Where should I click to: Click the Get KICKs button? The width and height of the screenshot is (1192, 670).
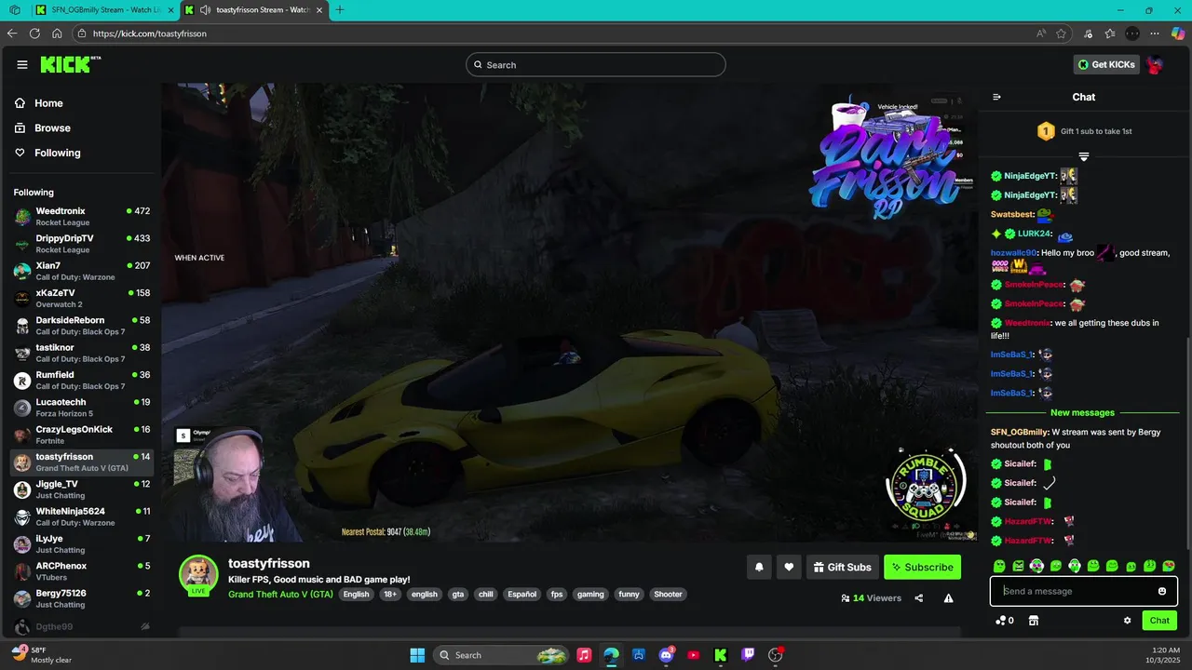[1106, 64]
